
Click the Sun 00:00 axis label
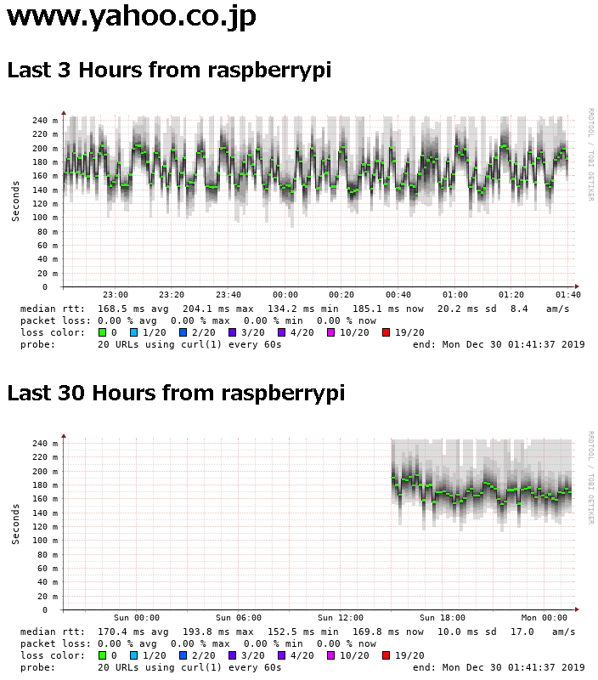tap(137, 618)
